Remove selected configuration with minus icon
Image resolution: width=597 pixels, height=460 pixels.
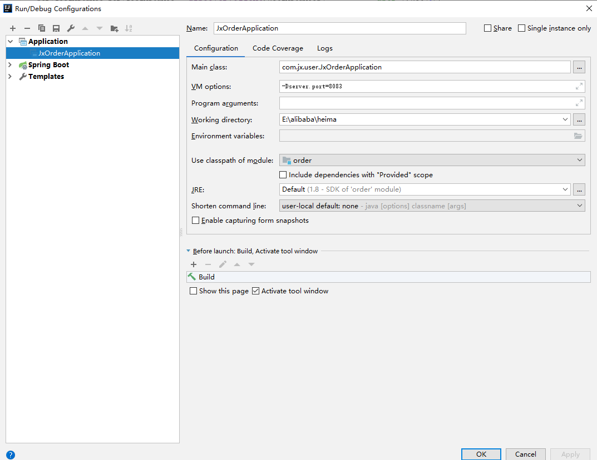(x=27, y=28)
